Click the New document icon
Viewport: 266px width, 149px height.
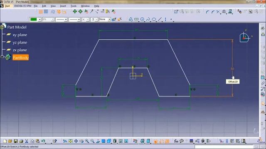[x=5, y=141]
